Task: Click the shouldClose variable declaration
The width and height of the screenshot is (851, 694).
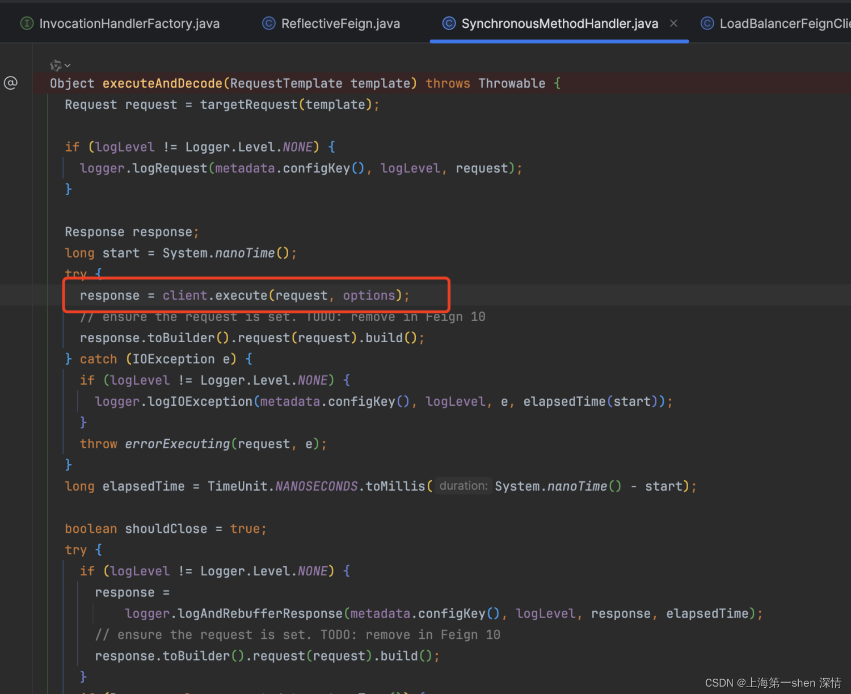Action: 166,529
